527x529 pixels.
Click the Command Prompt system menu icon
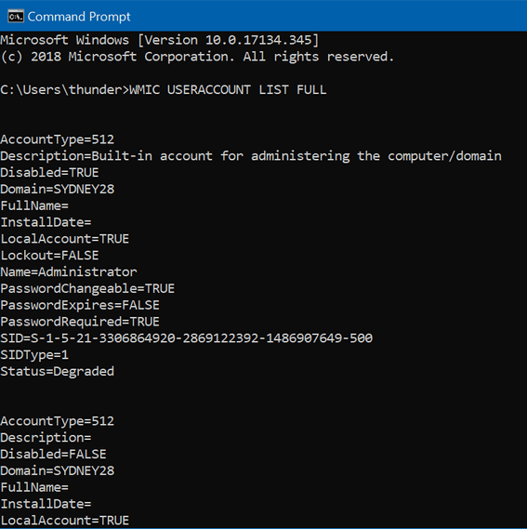[16, 16]
